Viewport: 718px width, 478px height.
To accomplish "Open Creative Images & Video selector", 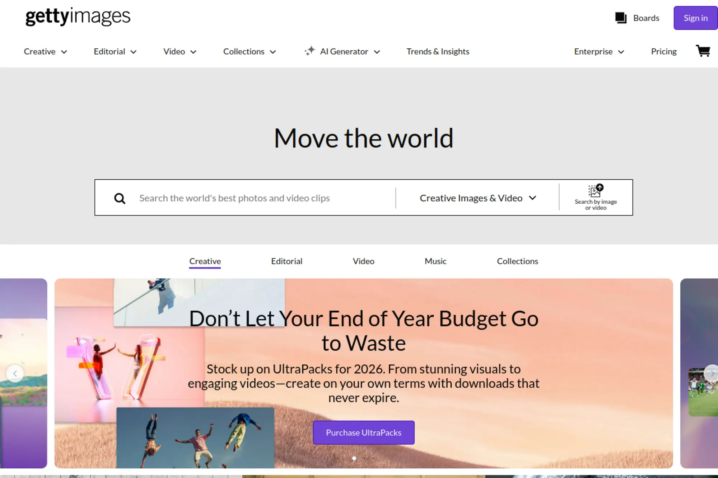I will pyautogui.click(x=477, y=198).
